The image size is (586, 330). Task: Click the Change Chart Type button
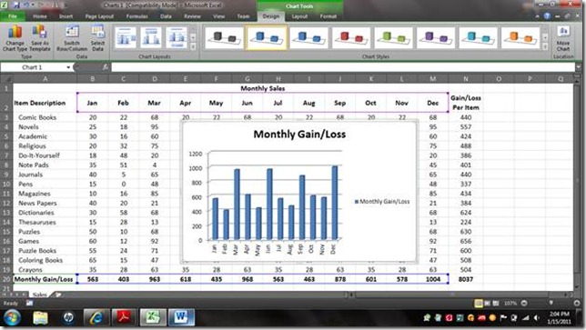[x=15, y=38]
